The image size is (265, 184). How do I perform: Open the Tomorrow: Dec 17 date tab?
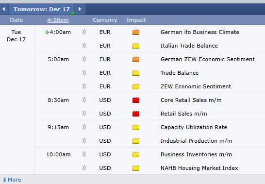coord(42,9)
